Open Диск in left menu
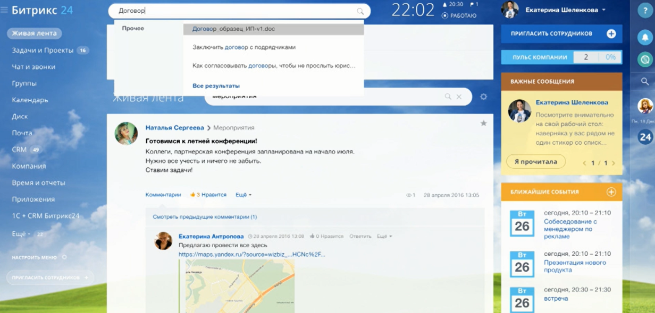This screenshot has height=313, width=655. coord(20,116)
